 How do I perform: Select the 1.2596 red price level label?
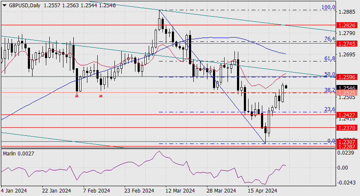click(347, 77)
